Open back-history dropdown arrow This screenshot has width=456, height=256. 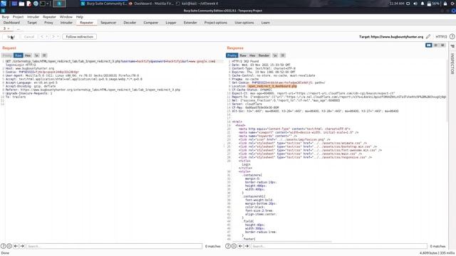point(46,37)
